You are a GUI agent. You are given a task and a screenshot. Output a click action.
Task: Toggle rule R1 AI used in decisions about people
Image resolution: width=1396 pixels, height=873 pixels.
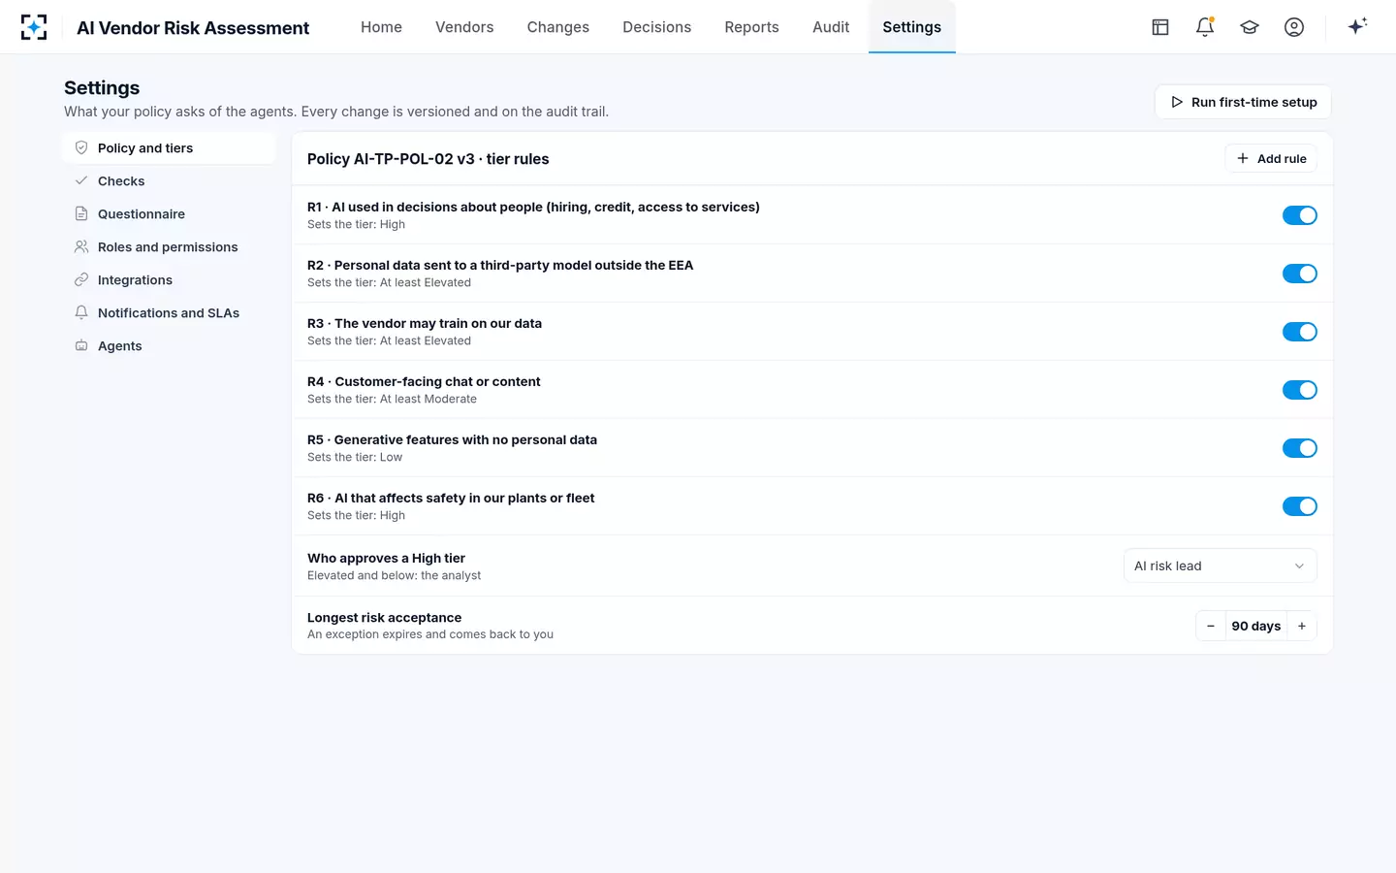pos(1299,215)
